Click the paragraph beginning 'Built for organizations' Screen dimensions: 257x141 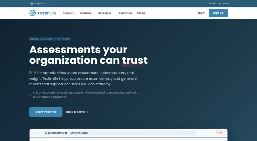83,79
